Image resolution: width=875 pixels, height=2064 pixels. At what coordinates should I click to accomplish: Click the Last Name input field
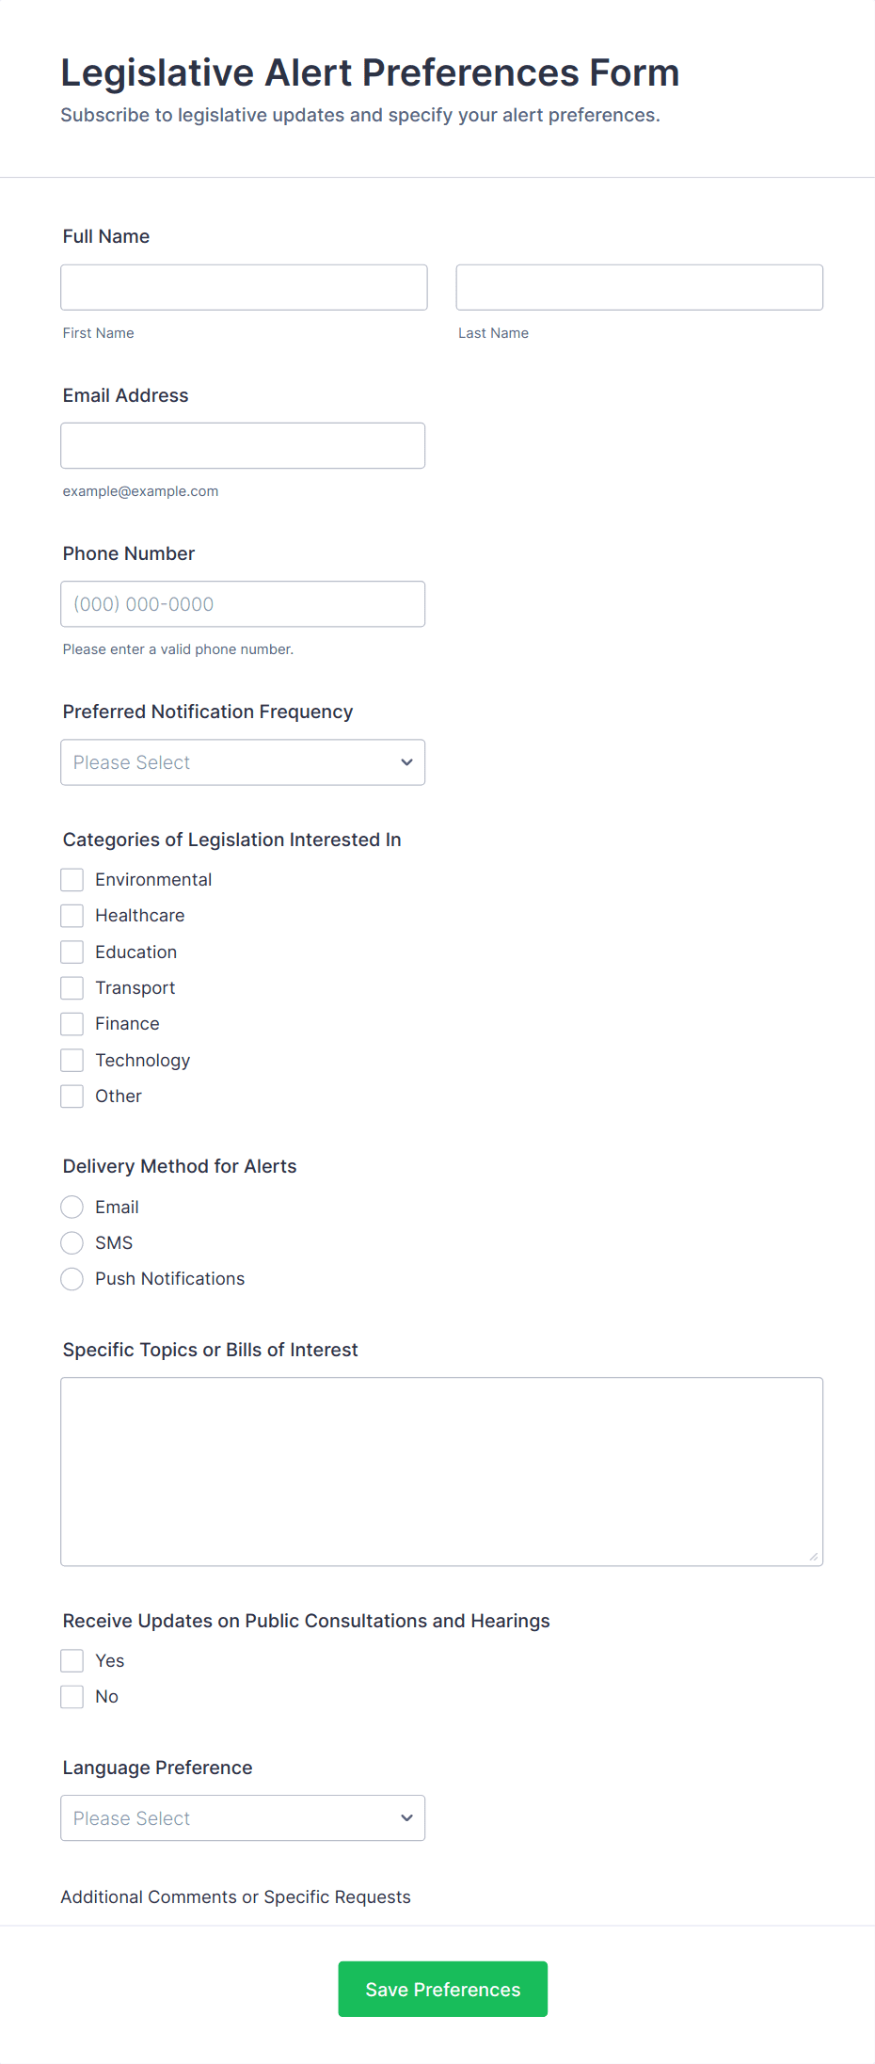click(x=639, y=287)
